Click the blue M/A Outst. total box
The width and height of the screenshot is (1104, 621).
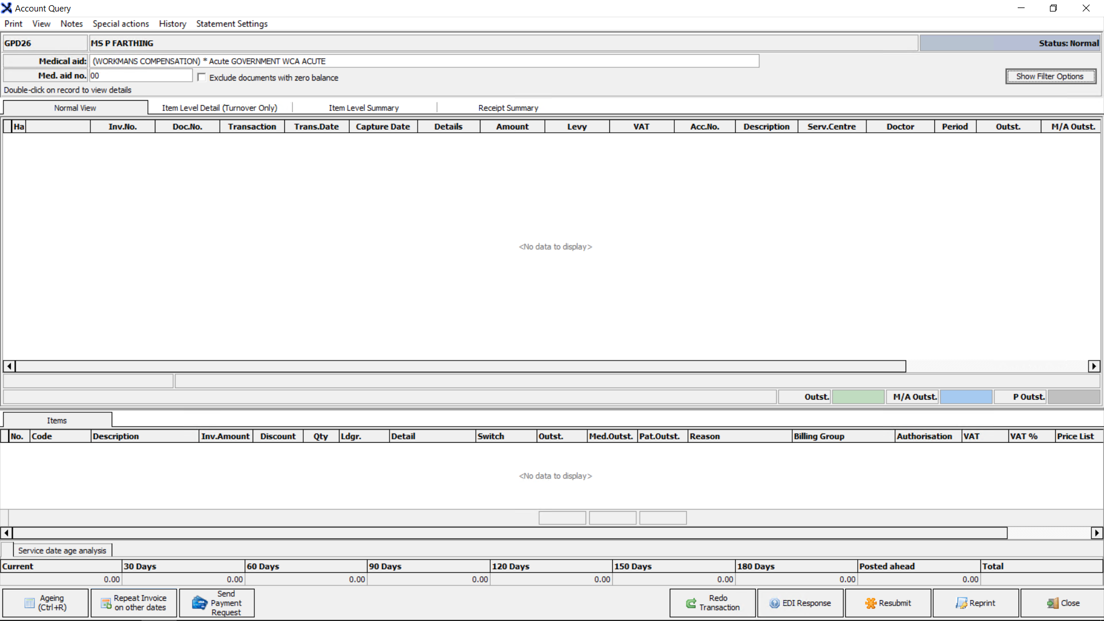pos(966,397)
